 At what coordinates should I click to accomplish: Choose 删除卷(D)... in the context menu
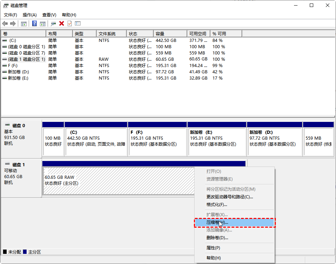click(x=217, y=238)
